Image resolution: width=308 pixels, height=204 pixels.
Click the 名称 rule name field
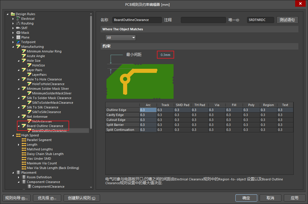[x=137, y=20]
